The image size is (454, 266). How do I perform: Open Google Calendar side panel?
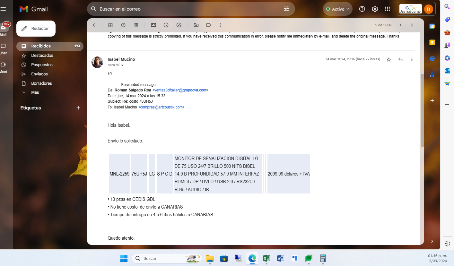pos(432,26)
